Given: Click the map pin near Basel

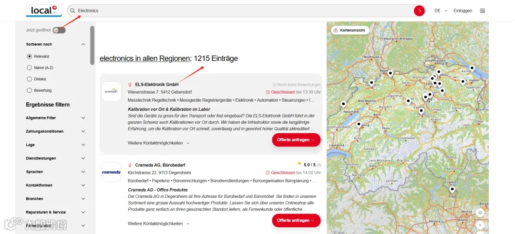Looking at the screenshot, I should 390,73.
